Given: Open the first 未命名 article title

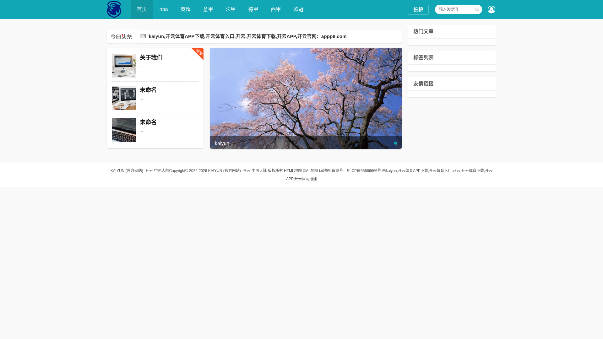Looking at the screenshot, I should tap(148, 90).
